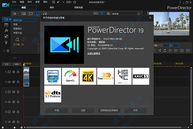This screenshot has height=129, width=193.
Task: Toggle the video track 2 enable checkbox
Action: point(14,92)
